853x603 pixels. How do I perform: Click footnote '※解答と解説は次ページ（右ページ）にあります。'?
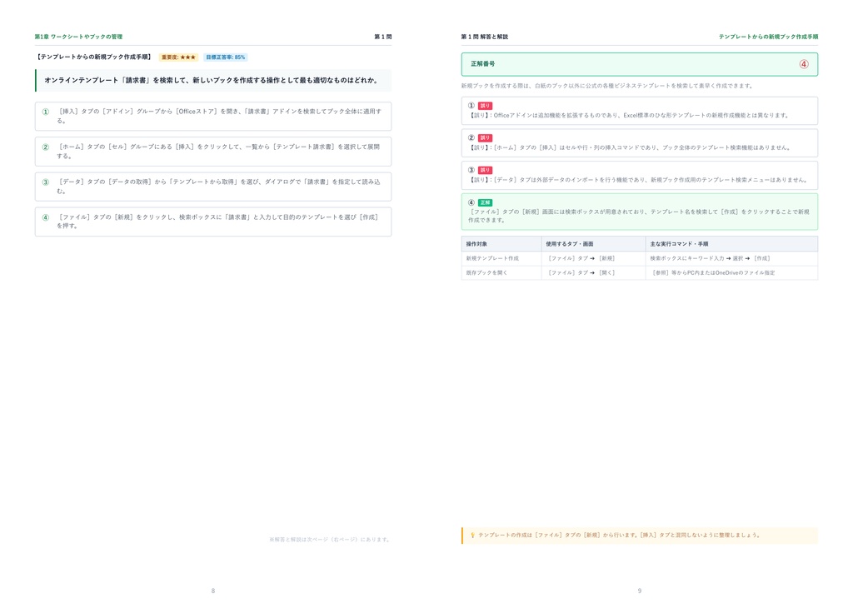tap(330, 540)
